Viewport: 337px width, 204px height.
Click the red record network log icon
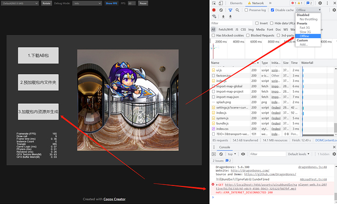click(x=214, y=10)
